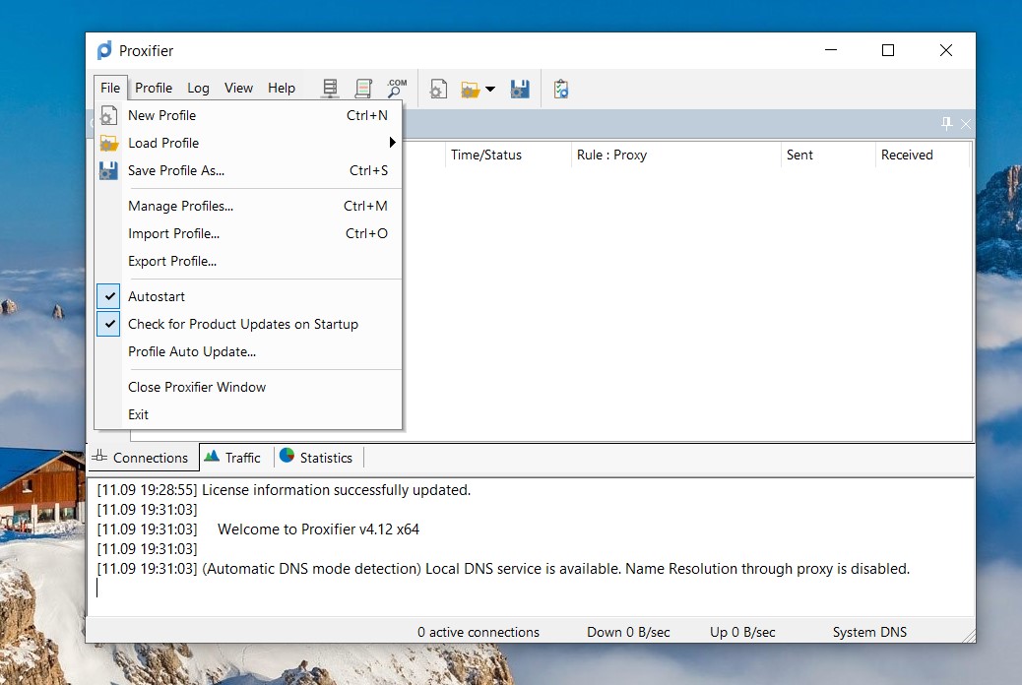
Task: Toggle Autostart checkmark in File menu
Action: pos(109,296)
